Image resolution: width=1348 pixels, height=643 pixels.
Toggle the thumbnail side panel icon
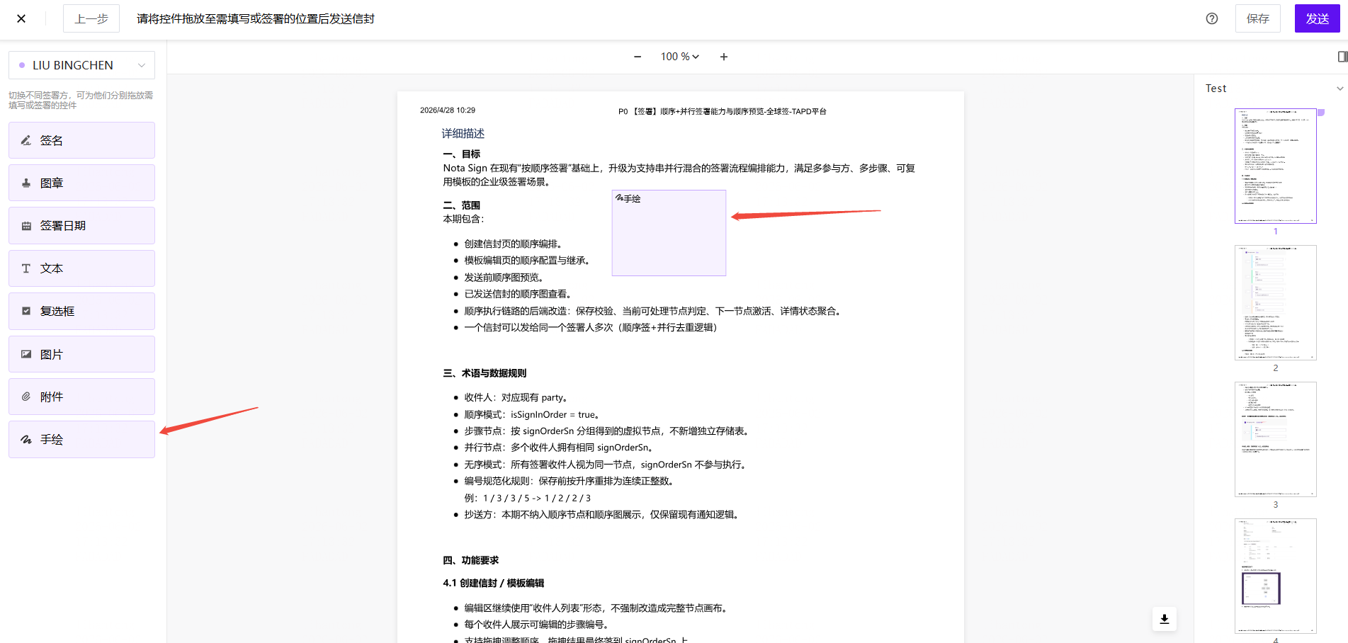click(1342, 57)
